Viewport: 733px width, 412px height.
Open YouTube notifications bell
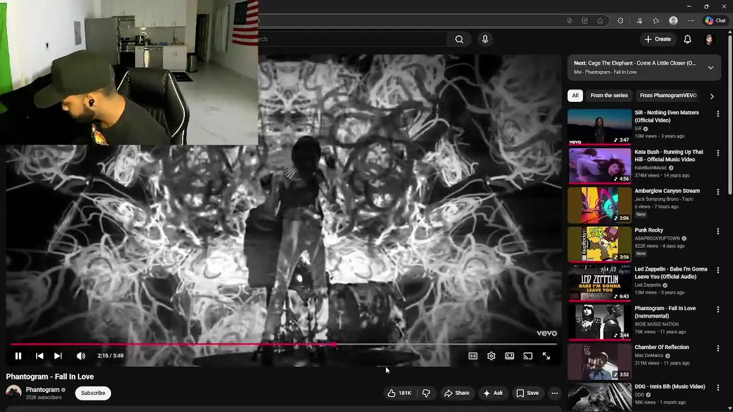tap(688, 39)
